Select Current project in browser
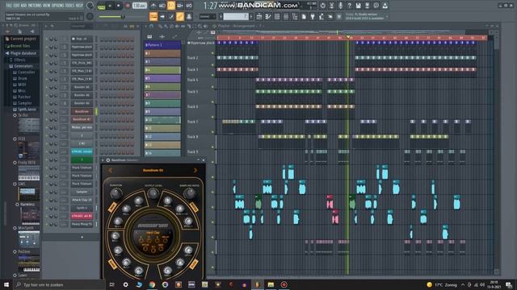This screenshot has height=290, width=517. pos(23,39)
